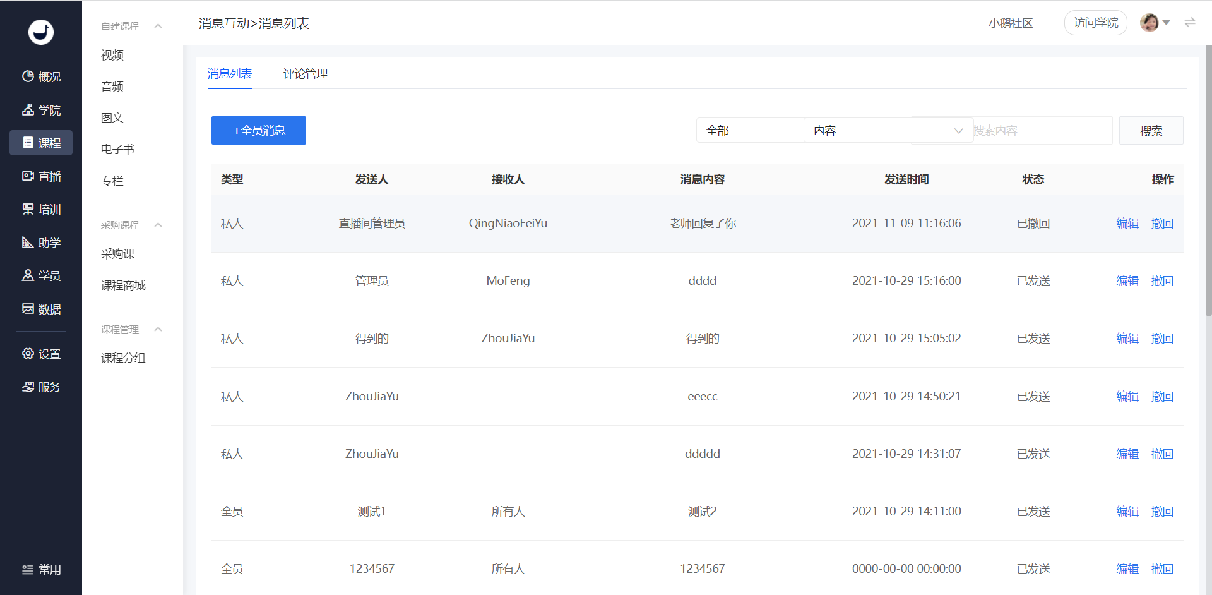The width and height of the screenshot is (1212, 595).
Task: Open the 培训 training section
Action: (x=41, y=209)
